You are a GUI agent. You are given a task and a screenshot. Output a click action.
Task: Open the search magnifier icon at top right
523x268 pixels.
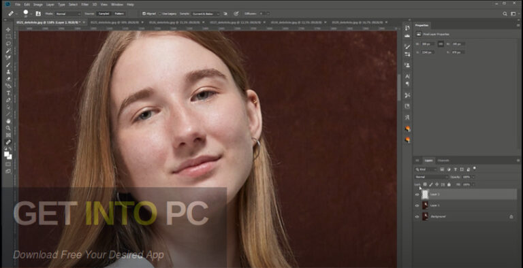[x=505, y=14]
